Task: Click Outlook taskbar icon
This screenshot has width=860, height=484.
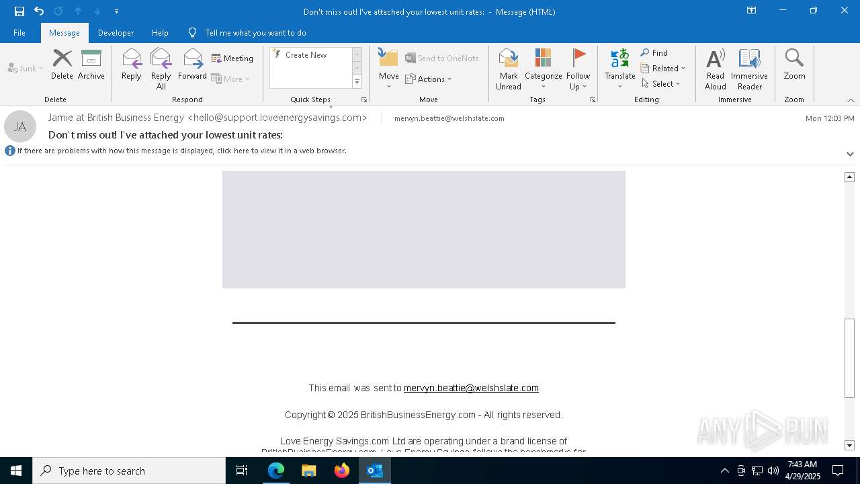Action: [375, 471]
